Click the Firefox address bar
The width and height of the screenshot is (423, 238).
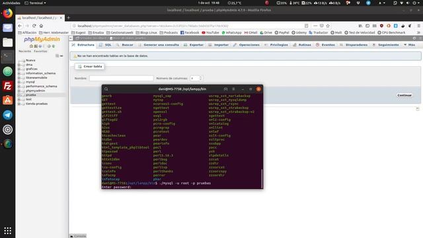point(189,26)
